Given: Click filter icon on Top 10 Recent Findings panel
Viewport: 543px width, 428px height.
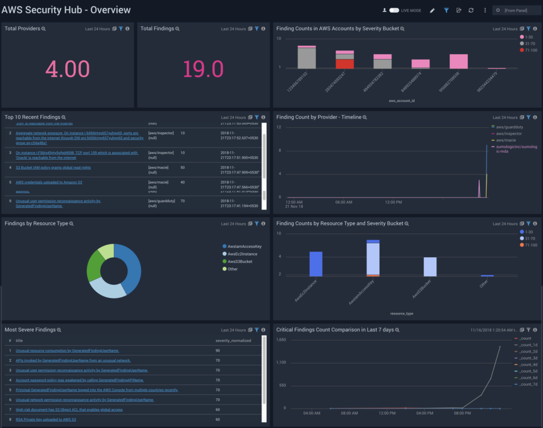Looking at the screenshot, I should coord(257,117).
